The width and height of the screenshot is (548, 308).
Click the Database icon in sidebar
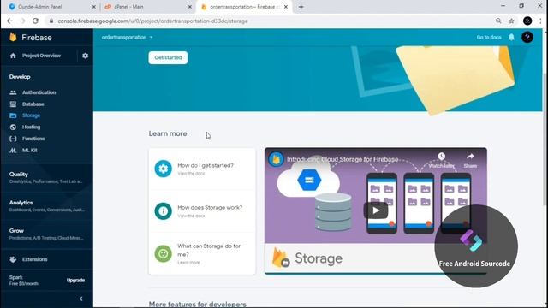(13, 104)
